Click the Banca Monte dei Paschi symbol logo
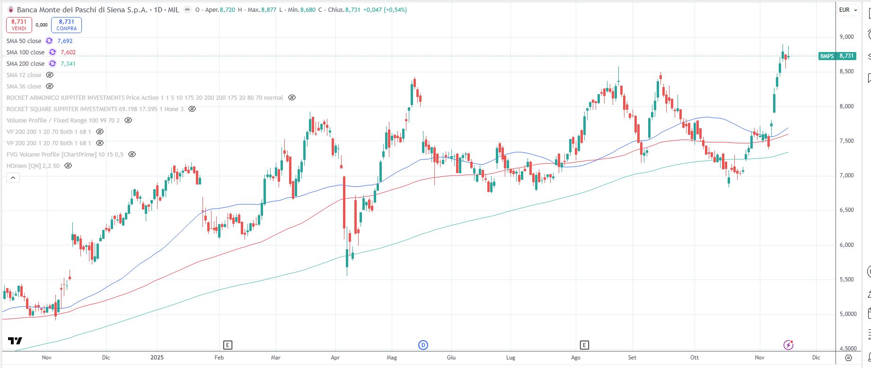Screen dimensions: 871x368 (11, 10)
